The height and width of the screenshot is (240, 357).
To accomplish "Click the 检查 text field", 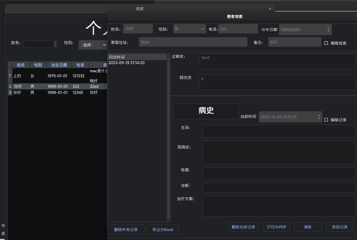I will coord(279,173).
